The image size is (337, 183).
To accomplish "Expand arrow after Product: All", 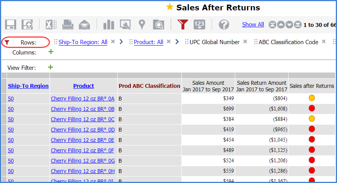I will (x=177, y=42).
